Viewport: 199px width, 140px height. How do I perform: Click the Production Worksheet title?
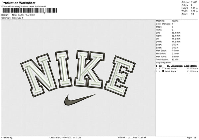pos(19,3)
